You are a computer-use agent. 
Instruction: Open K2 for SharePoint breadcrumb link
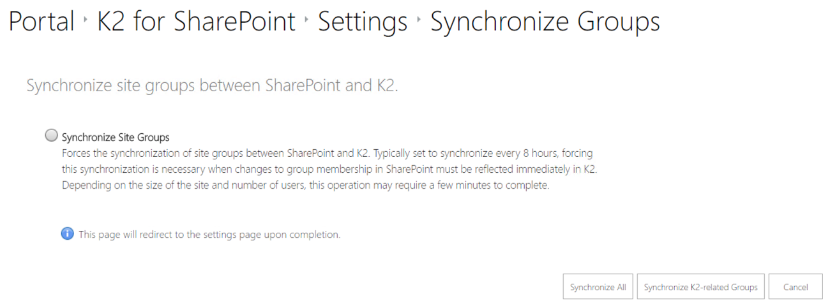pyautogui.click(x=196, y=22)
